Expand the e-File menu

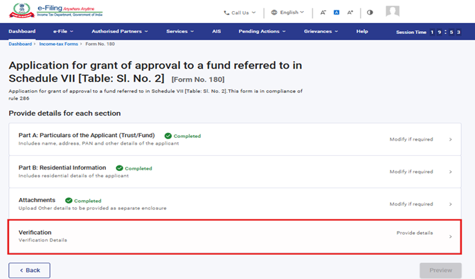(x=63, y=32)
